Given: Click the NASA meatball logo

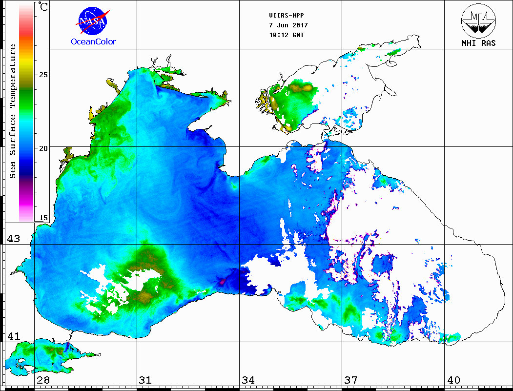Looking at the screenshot, I should coord(93,21).
